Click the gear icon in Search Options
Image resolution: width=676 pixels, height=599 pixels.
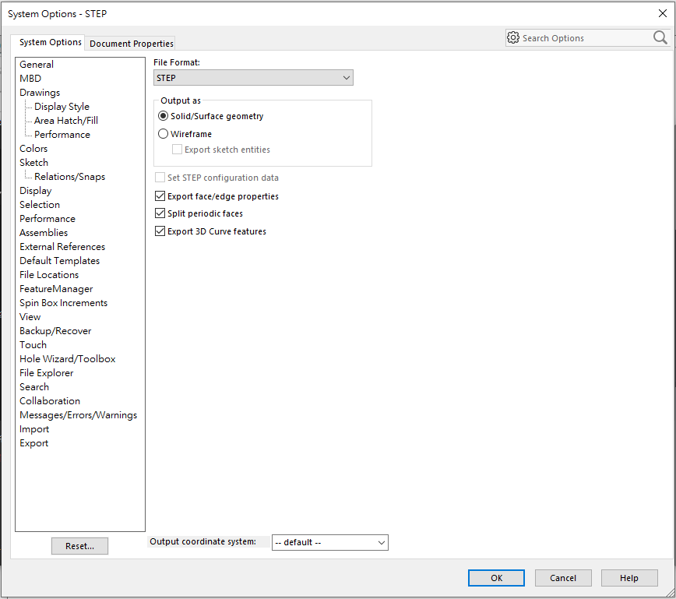pos(512,38)
